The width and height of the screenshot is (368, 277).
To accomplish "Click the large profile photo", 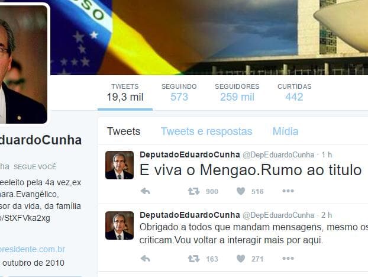I will point(23,64).
